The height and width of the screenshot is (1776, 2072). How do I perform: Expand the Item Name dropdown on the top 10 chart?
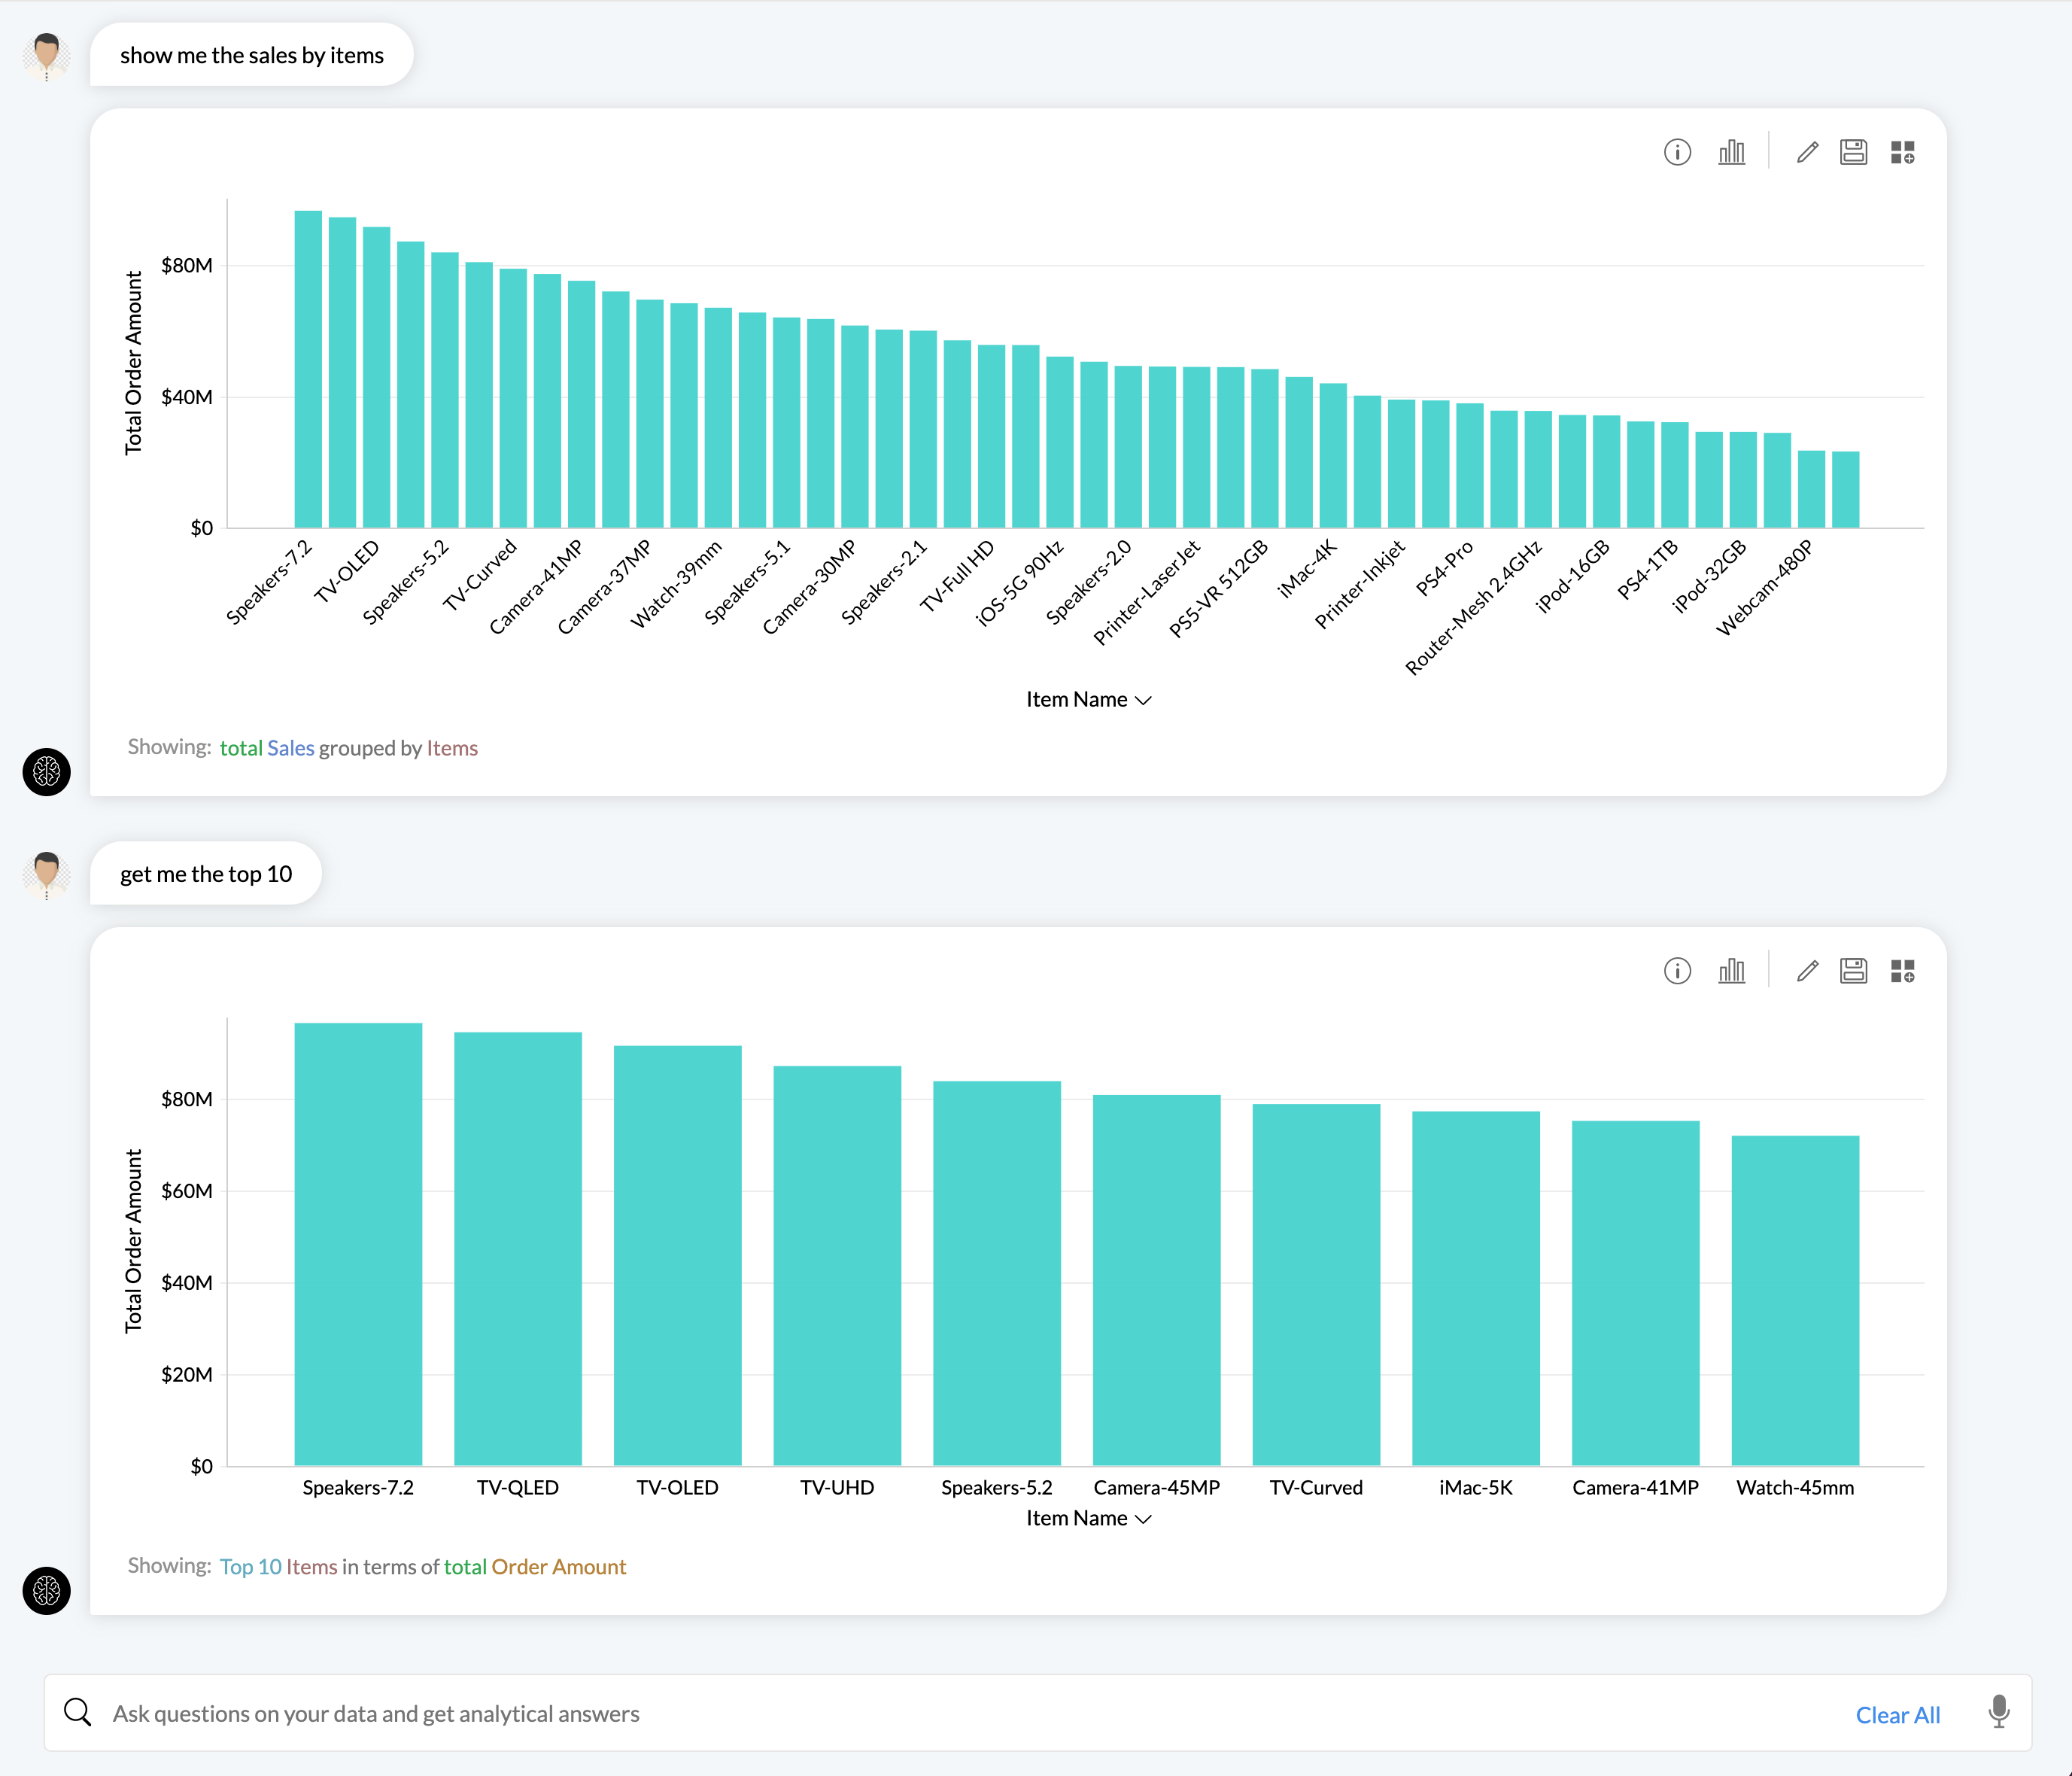tap(1088, 1518)
